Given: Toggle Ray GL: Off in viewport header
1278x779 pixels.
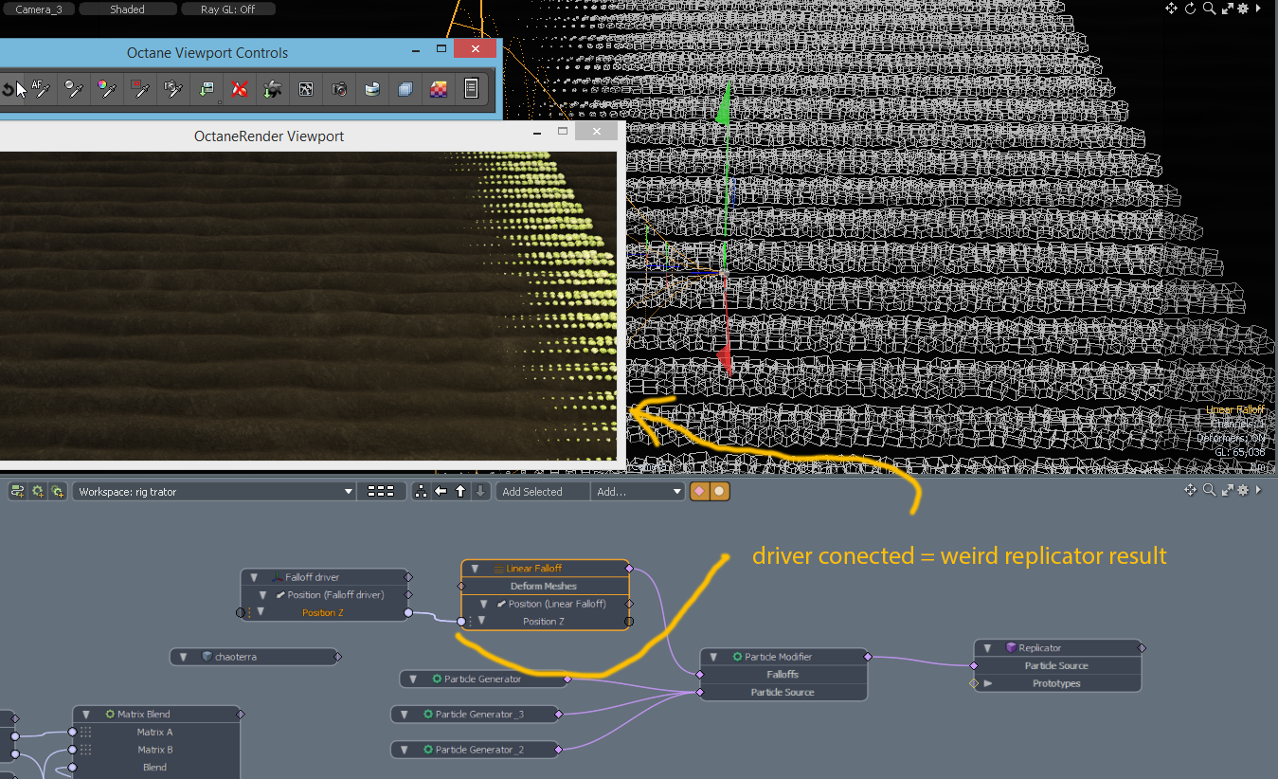Looking at the screenshot, I should point(228,9).
